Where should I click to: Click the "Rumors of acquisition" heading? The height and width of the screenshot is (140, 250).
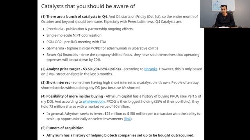coord(62,128)
